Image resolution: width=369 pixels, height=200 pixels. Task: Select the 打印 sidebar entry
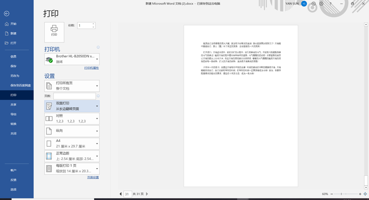17,95
